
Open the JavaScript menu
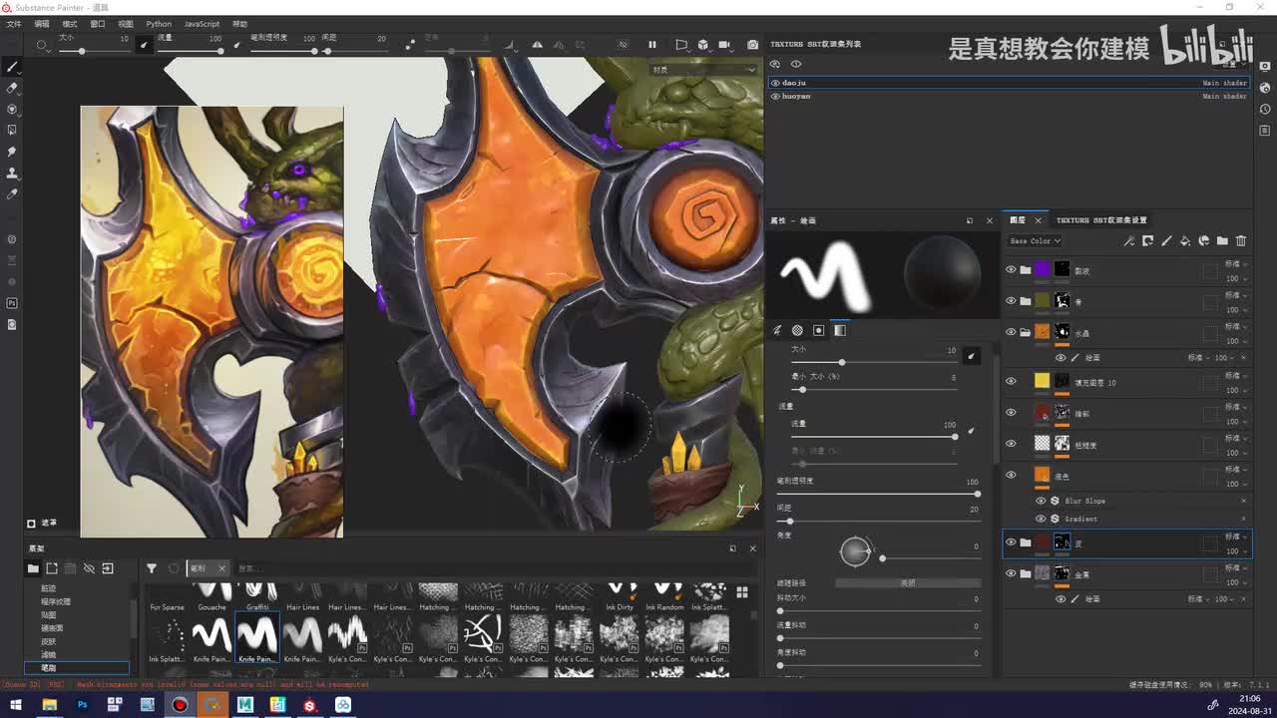click(202, 24)
